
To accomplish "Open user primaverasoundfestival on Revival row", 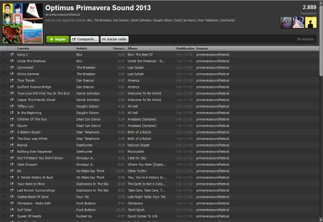I will [x=213, y=145].
